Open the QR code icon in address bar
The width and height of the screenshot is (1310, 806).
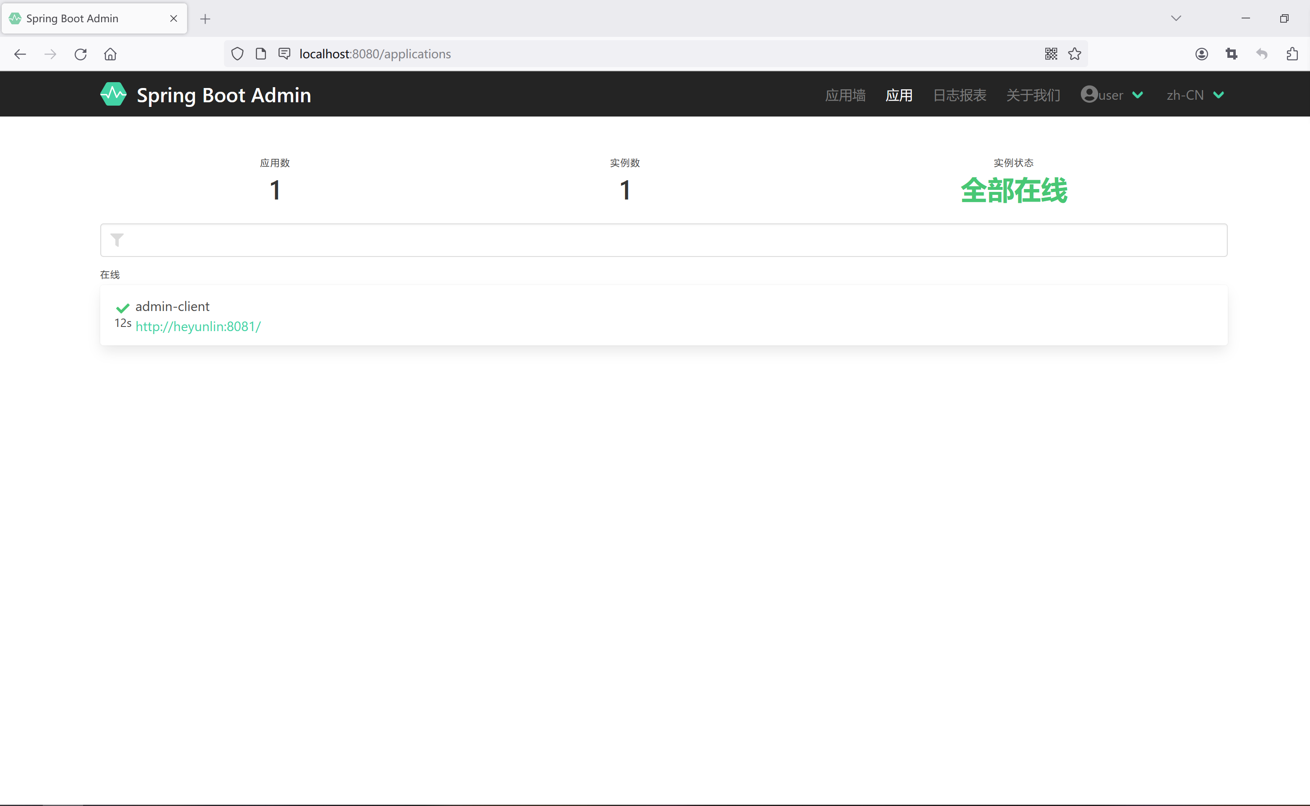point(1050,53)
